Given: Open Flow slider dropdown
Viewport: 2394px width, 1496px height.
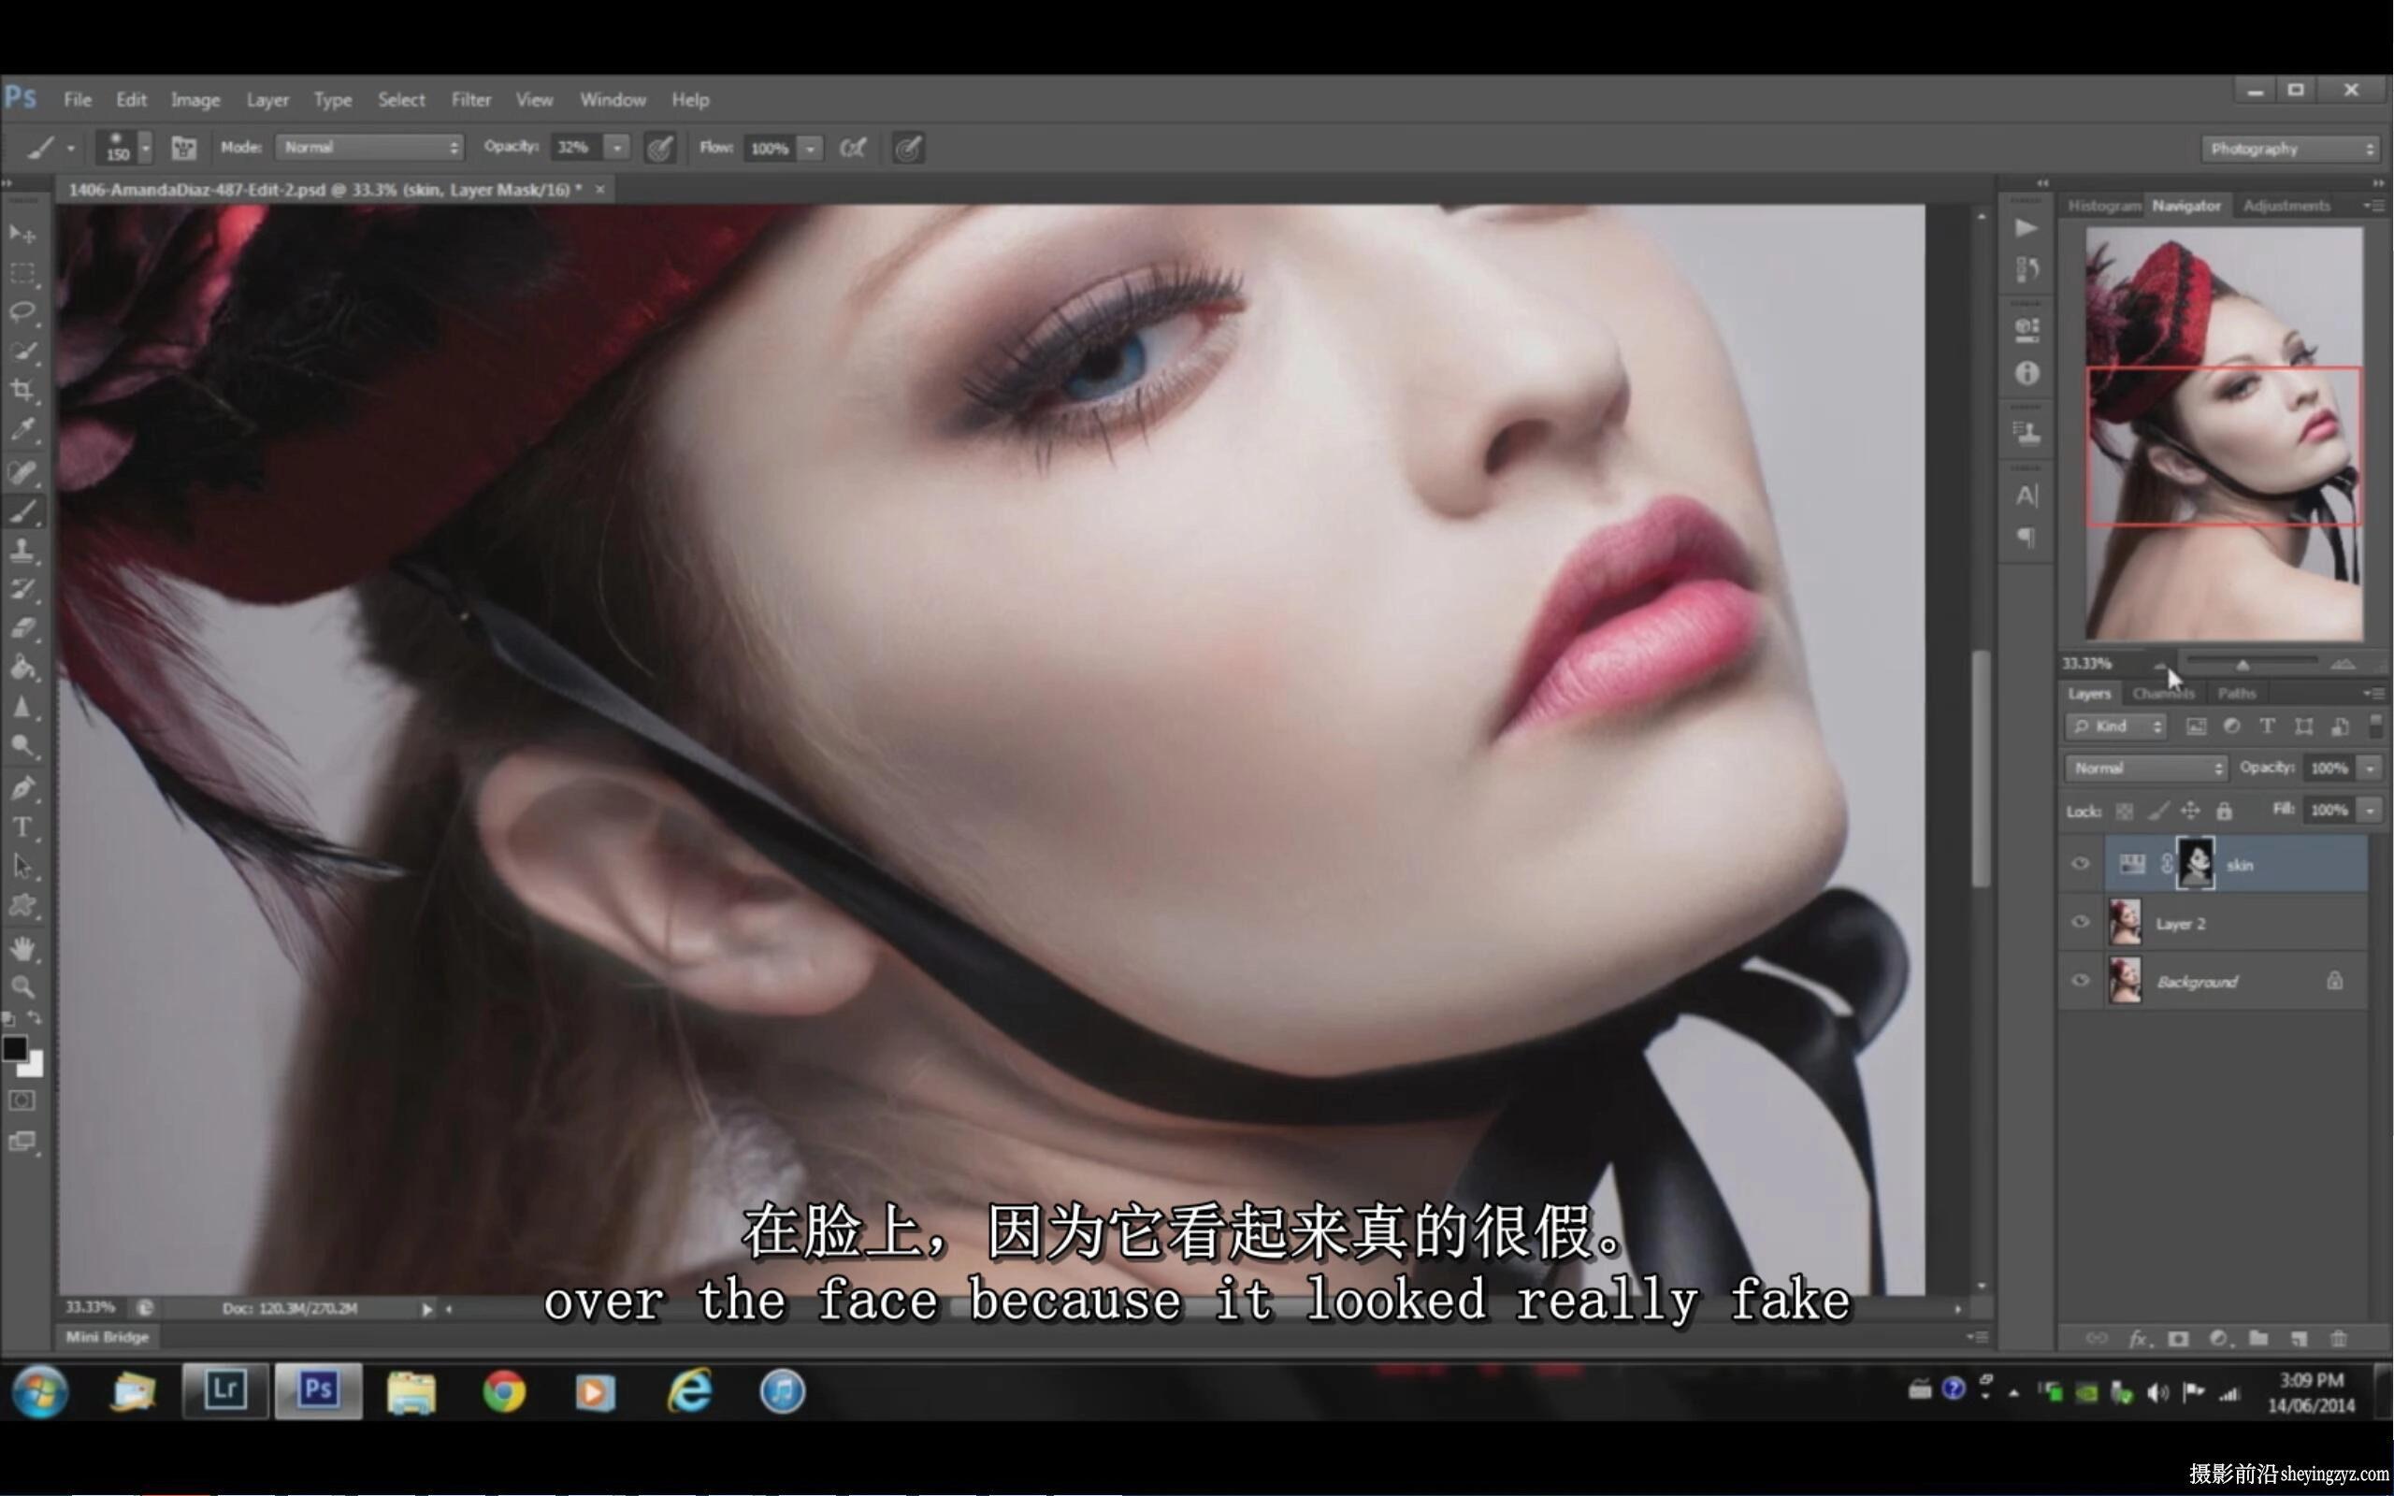Looking at the screenshot, I should 810,149.
